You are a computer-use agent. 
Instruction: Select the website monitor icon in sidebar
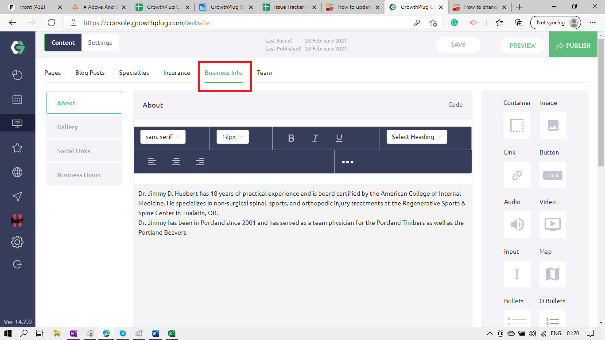(17, 123)
